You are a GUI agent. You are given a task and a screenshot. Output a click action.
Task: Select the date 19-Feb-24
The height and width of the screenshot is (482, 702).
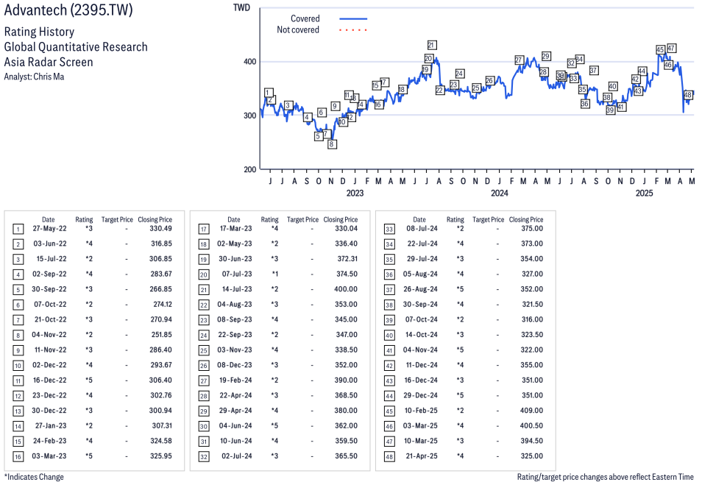[x=235, y=380]
